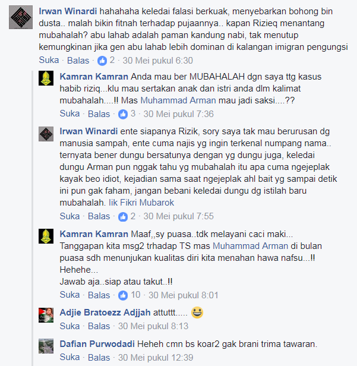Click the like icon on the 7:55 comment
Screen dimensions: 357x366
(x=123, y=217)
